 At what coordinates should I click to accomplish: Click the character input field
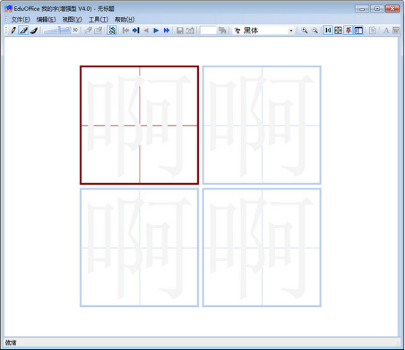(208, 31)
